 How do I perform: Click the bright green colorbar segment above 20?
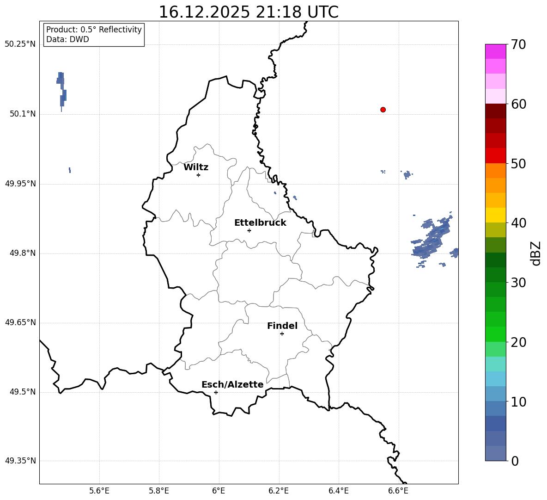click(x=495, y=334)
